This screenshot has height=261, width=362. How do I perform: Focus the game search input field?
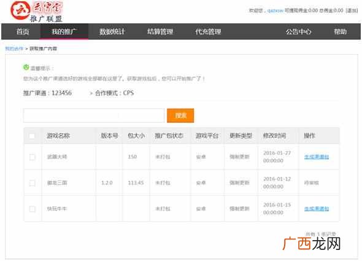pyautogui.click(x=94, y=115)
